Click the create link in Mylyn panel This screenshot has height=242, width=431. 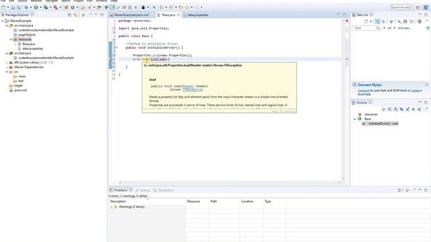[x=415, y=90]
